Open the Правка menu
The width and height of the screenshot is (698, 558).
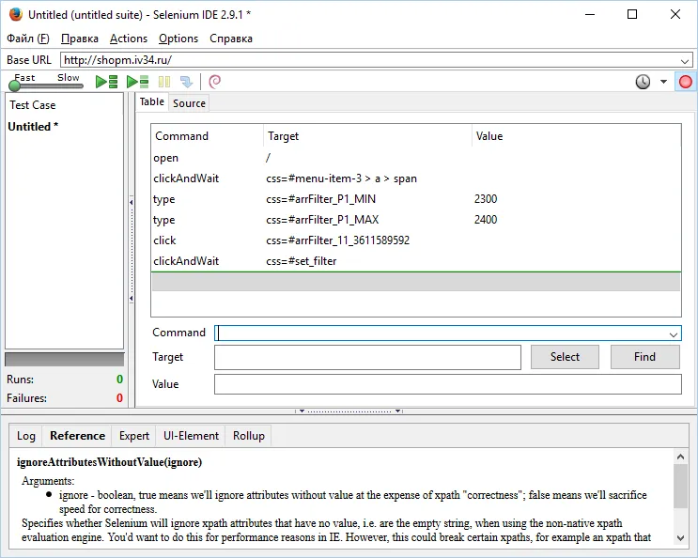pos(80,39)
